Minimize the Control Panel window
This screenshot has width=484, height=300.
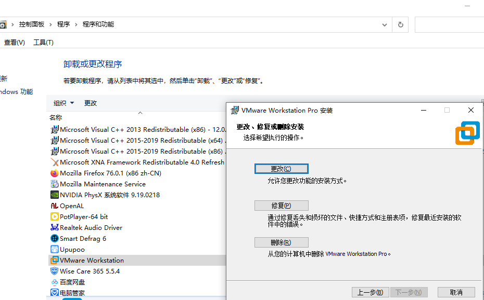tap(467, 6)
